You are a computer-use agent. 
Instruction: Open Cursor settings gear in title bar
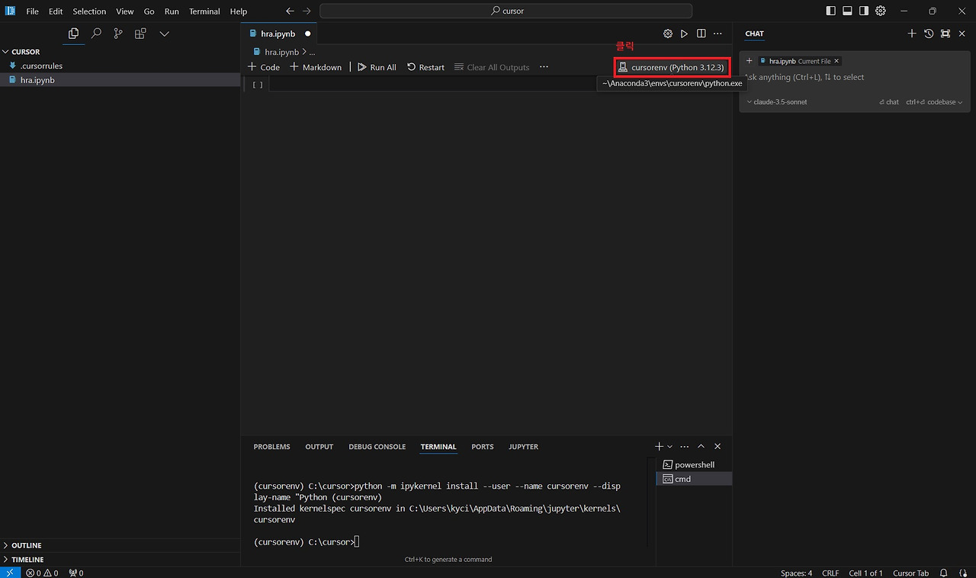(x=881, y=11)
